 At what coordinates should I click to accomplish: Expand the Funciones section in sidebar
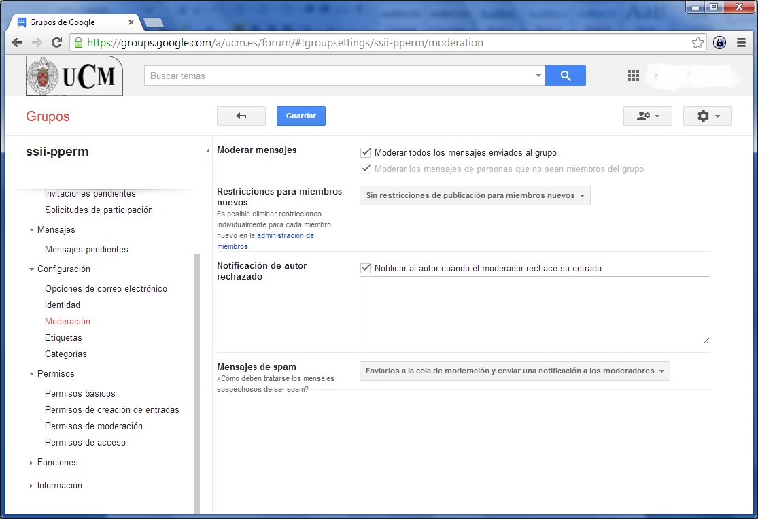click(x=57, y=462)
